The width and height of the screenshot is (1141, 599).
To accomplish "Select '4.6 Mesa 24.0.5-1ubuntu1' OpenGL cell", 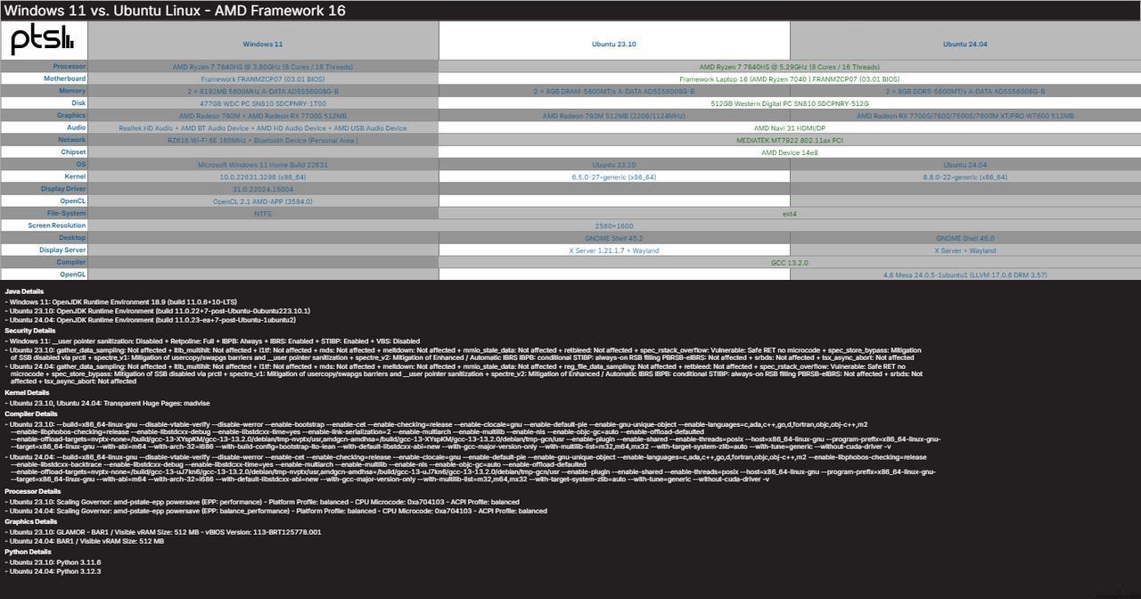I will coord(965,275).
